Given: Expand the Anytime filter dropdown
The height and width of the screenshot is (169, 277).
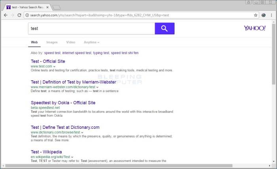Looking at the screenshot, I should coord(91,42).
